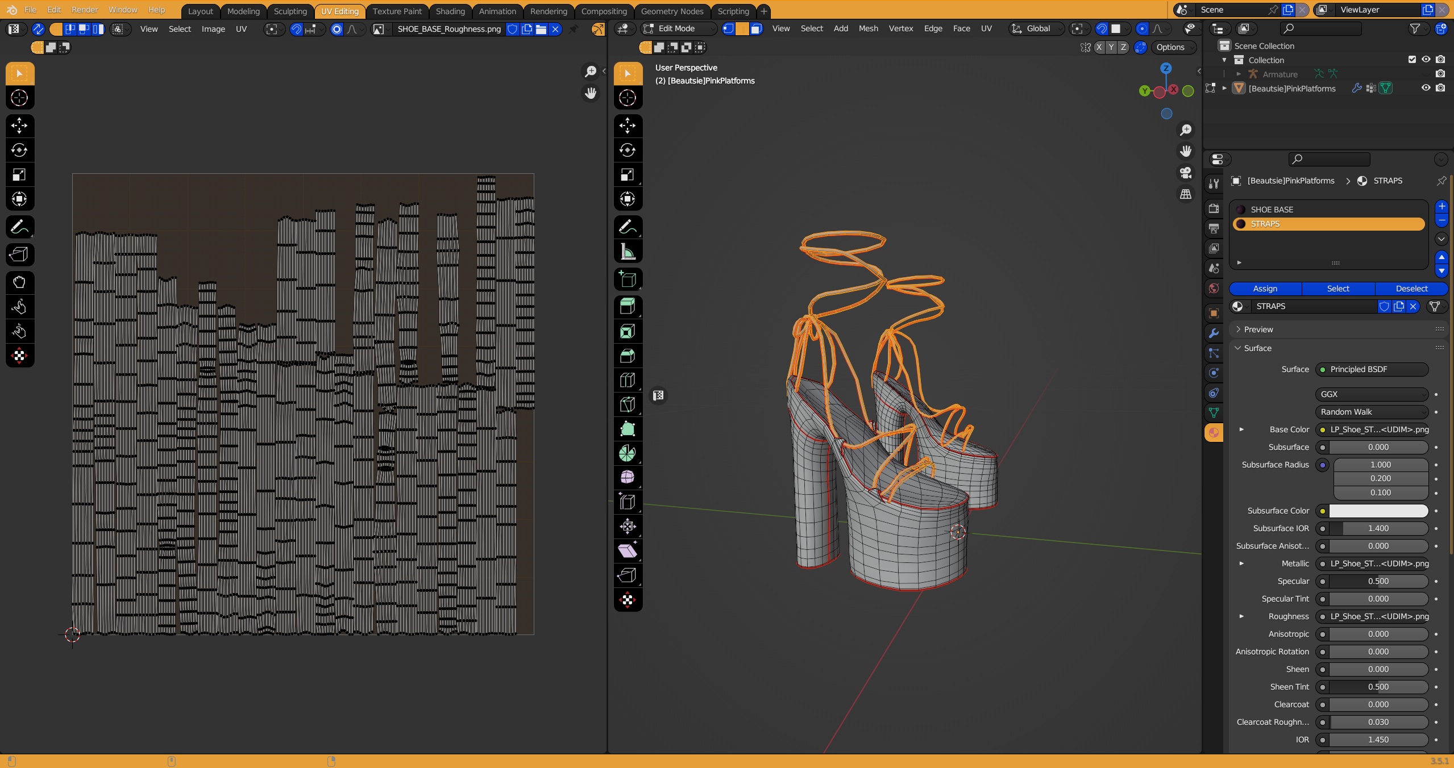Switch to the Texture Paint workspace tab
The height and width of the screenshot is (768, 1454).
[397, 11]
